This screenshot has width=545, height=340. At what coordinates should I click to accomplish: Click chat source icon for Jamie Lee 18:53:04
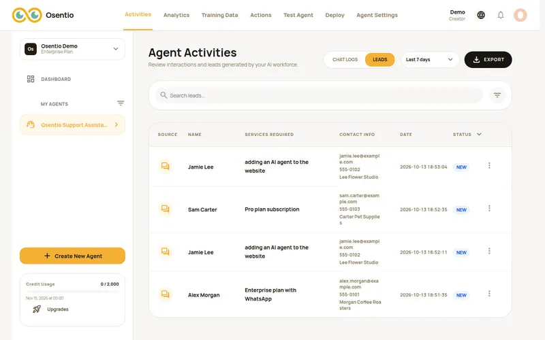pos(165,166)
